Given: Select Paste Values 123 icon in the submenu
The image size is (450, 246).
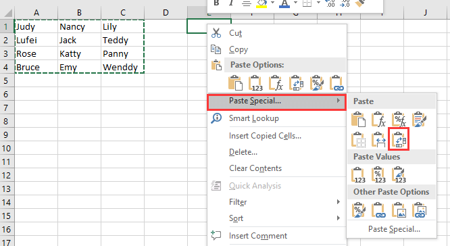Looking at the screenshot, I should (358, 174).
